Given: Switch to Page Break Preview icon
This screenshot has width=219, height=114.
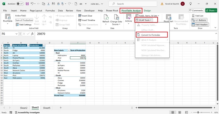Looking at the screenshot, I should 186,112.
